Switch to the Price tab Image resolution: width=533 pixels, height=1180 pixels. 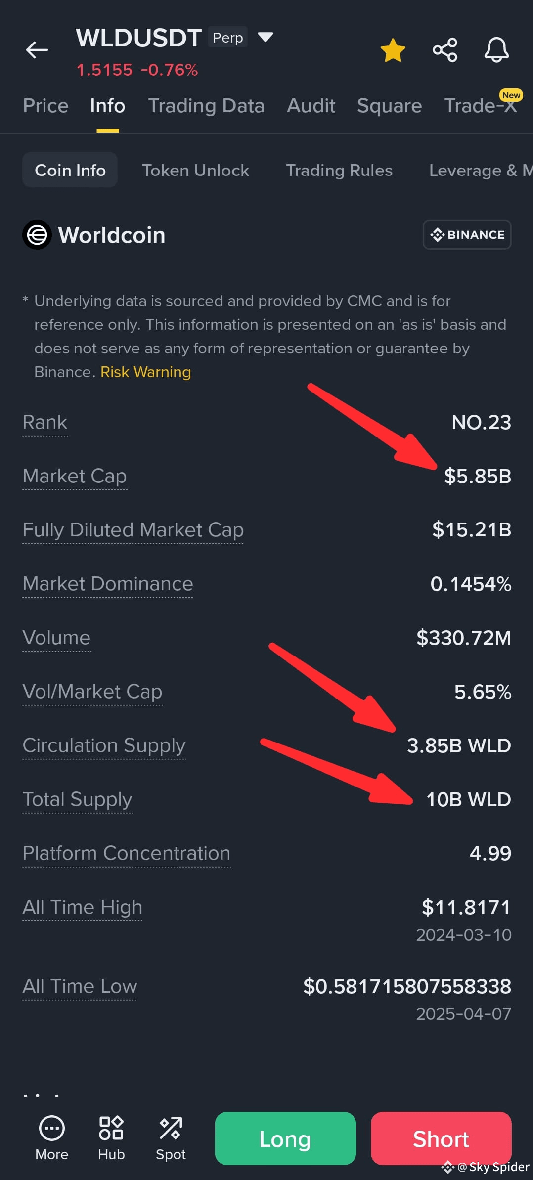(45, 106)
